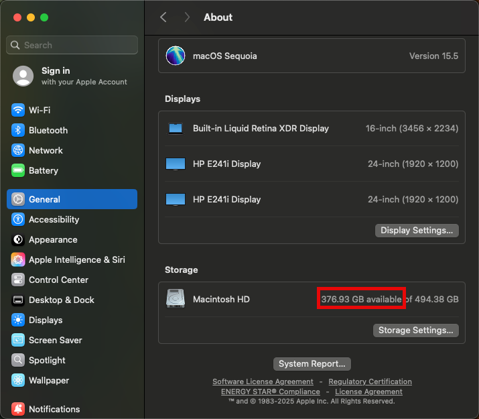Screen dimensions: 479x419
Task: Click the green zoom window button
Action: [x=44, y=17]
